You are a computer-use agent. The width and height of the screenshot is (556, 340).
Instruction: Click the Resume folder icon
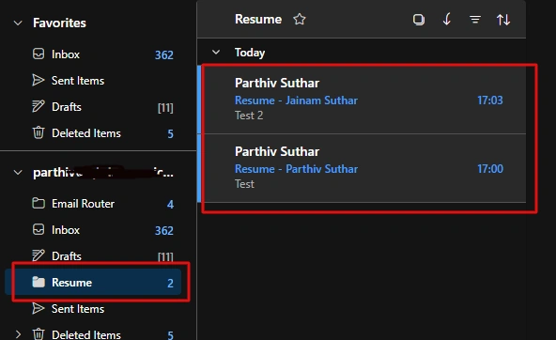(x=39, y=282)
